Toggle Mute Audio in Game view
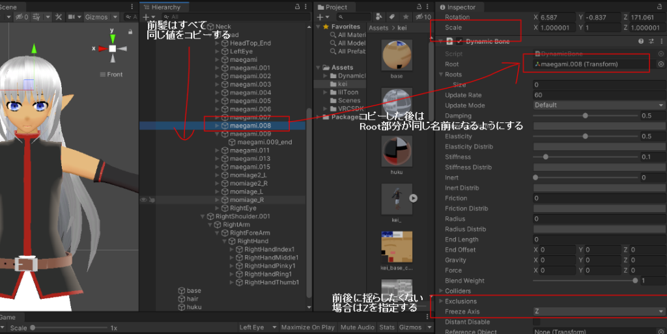This screenshot has width=667, height=334. coord(358,327)
